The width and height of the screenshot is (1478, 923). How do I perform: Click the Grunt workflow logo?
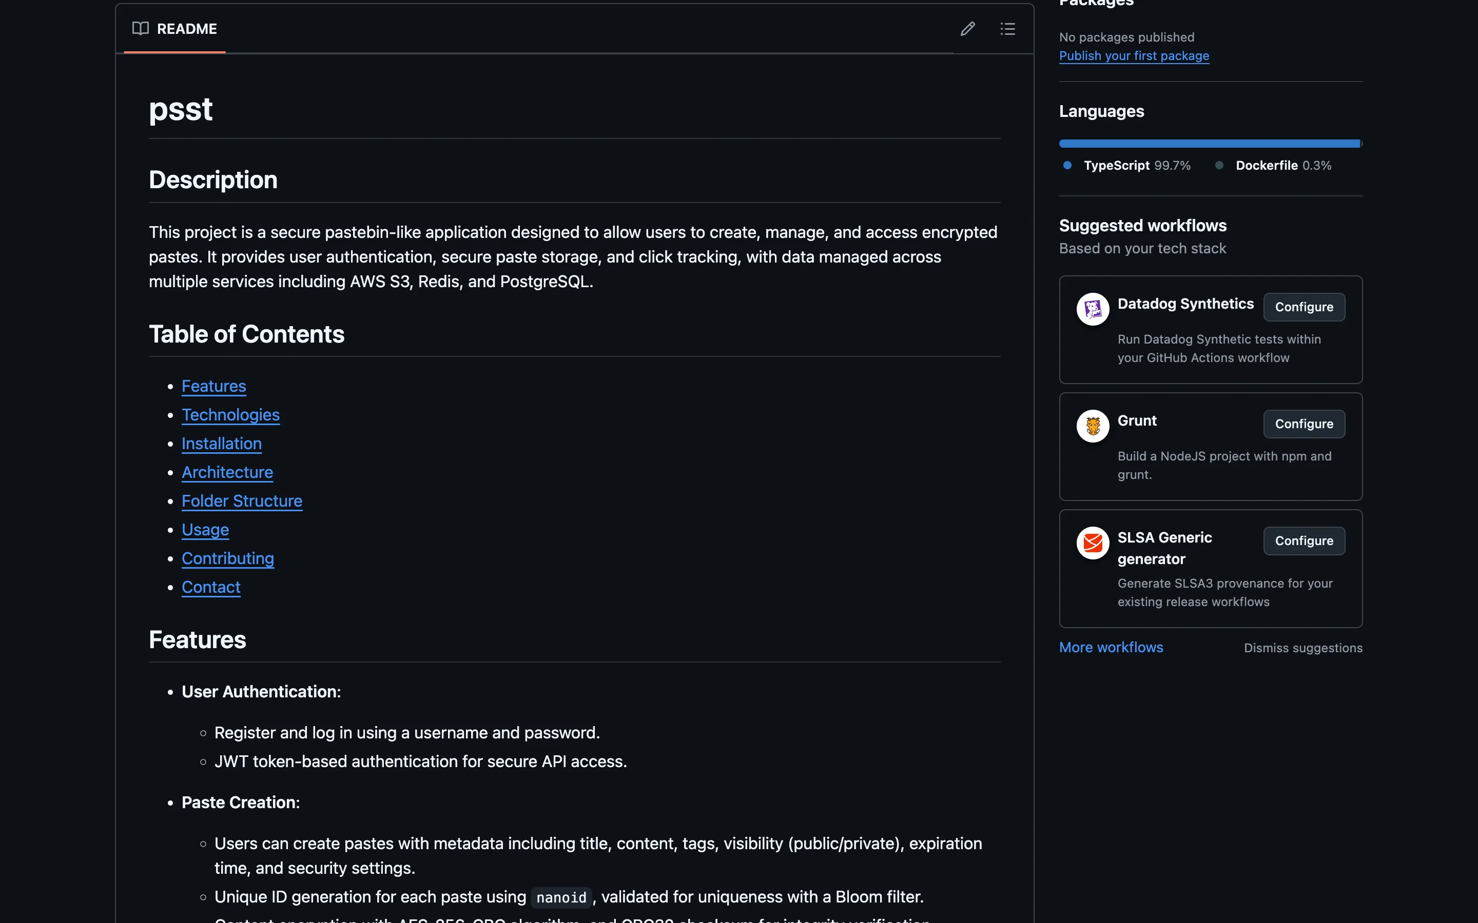(x=1093, y=426)
